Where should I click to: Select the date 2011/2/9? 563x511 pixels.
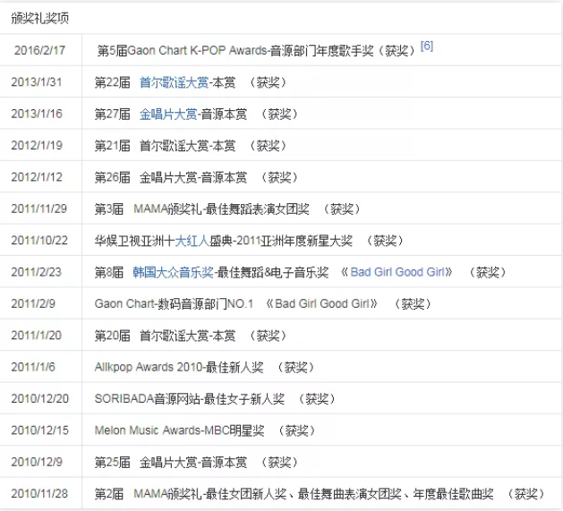pyautogui.click(x=33, y=303)
